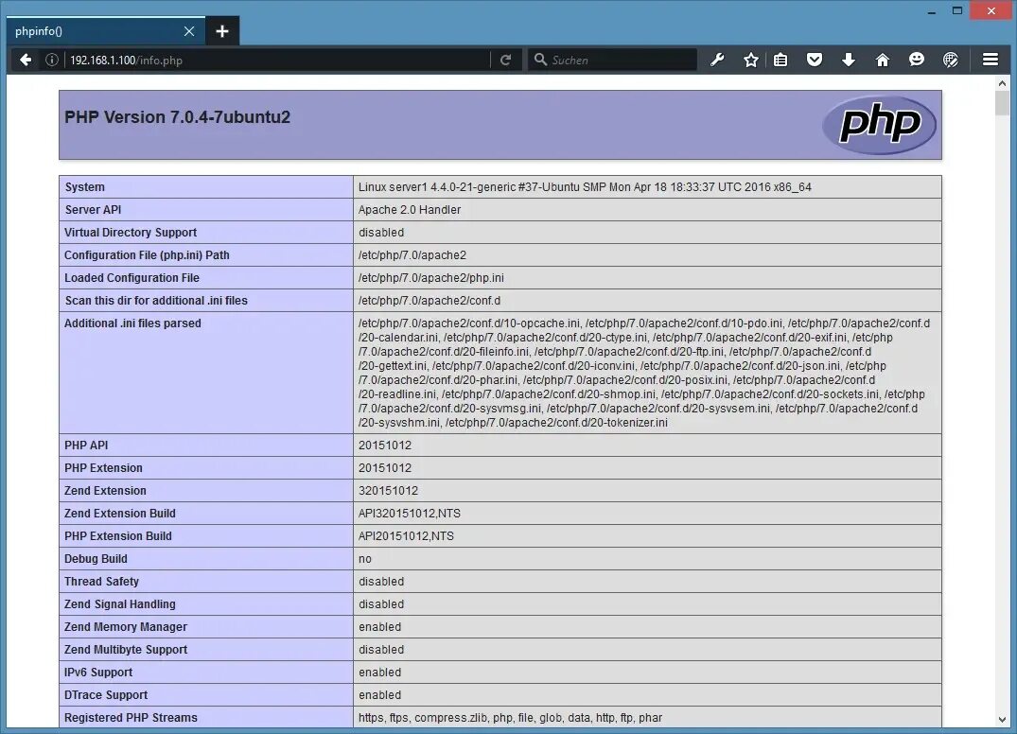Open the Developer tools wrench icon
Screen dimensions: 1017x734
[x=717, y=59]
